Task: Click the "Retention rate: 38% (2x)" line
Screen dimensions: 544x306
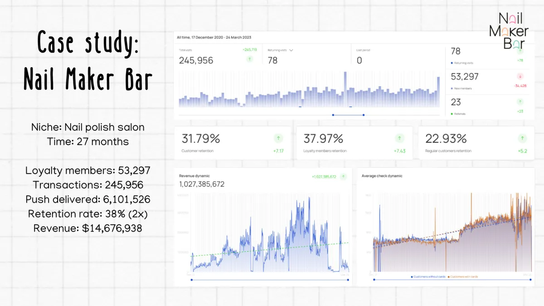Action: point(88,214)
